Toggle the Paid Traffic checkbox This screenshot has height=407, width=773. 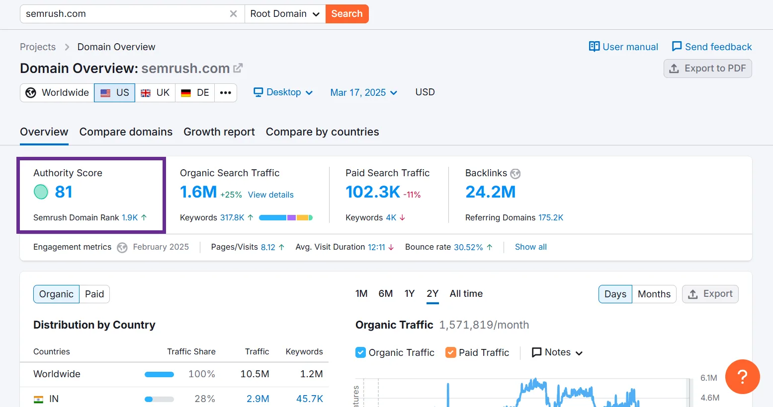(x=451, y=352)
